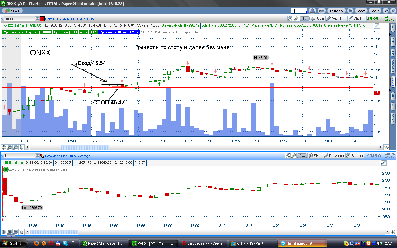
Task: Open the Chart side tab
Action: pos(393,82)
